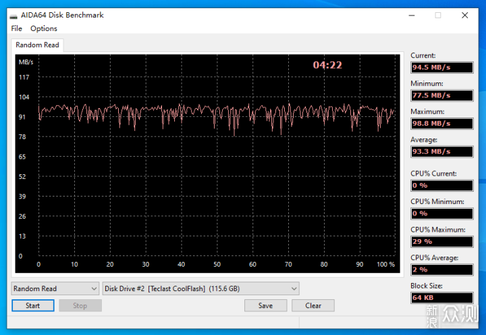The image size is (486, 335).
Task: Click the 30 label on the horizontal axis
Action: pyautogui.click(x=146, y=264)
